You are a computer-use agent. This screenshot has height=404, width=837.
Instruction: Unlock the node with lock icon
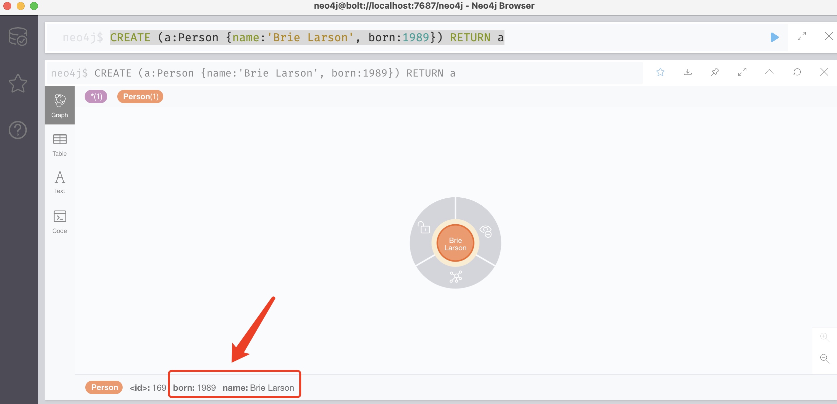pos(424,228)
